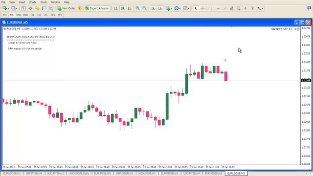This screenshot has height=176, width=313.
Task: Switch timeframe to D1
Action: (x=46, y=15)
